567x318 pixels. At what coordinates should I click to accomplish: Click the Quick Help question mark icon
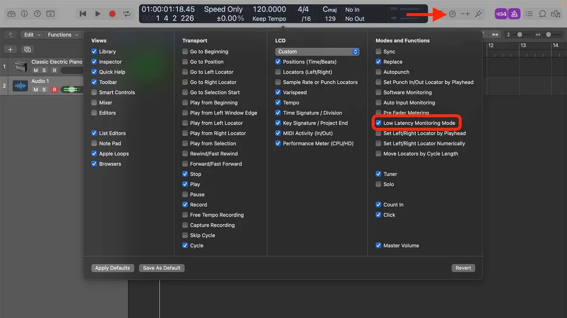[37, 14]
